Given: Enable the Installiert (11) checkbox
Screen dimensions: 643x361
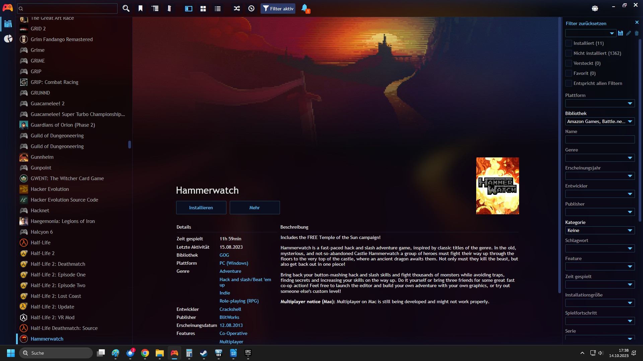Looking at the screenshot, I should 569,43.
